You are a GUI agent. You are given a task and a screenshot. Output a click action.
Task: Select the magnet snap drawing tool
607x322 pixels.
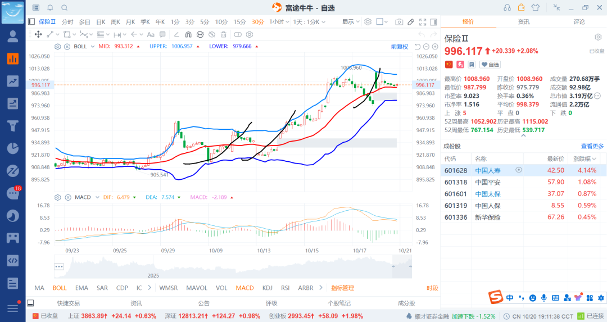click(x=188, y=34)
